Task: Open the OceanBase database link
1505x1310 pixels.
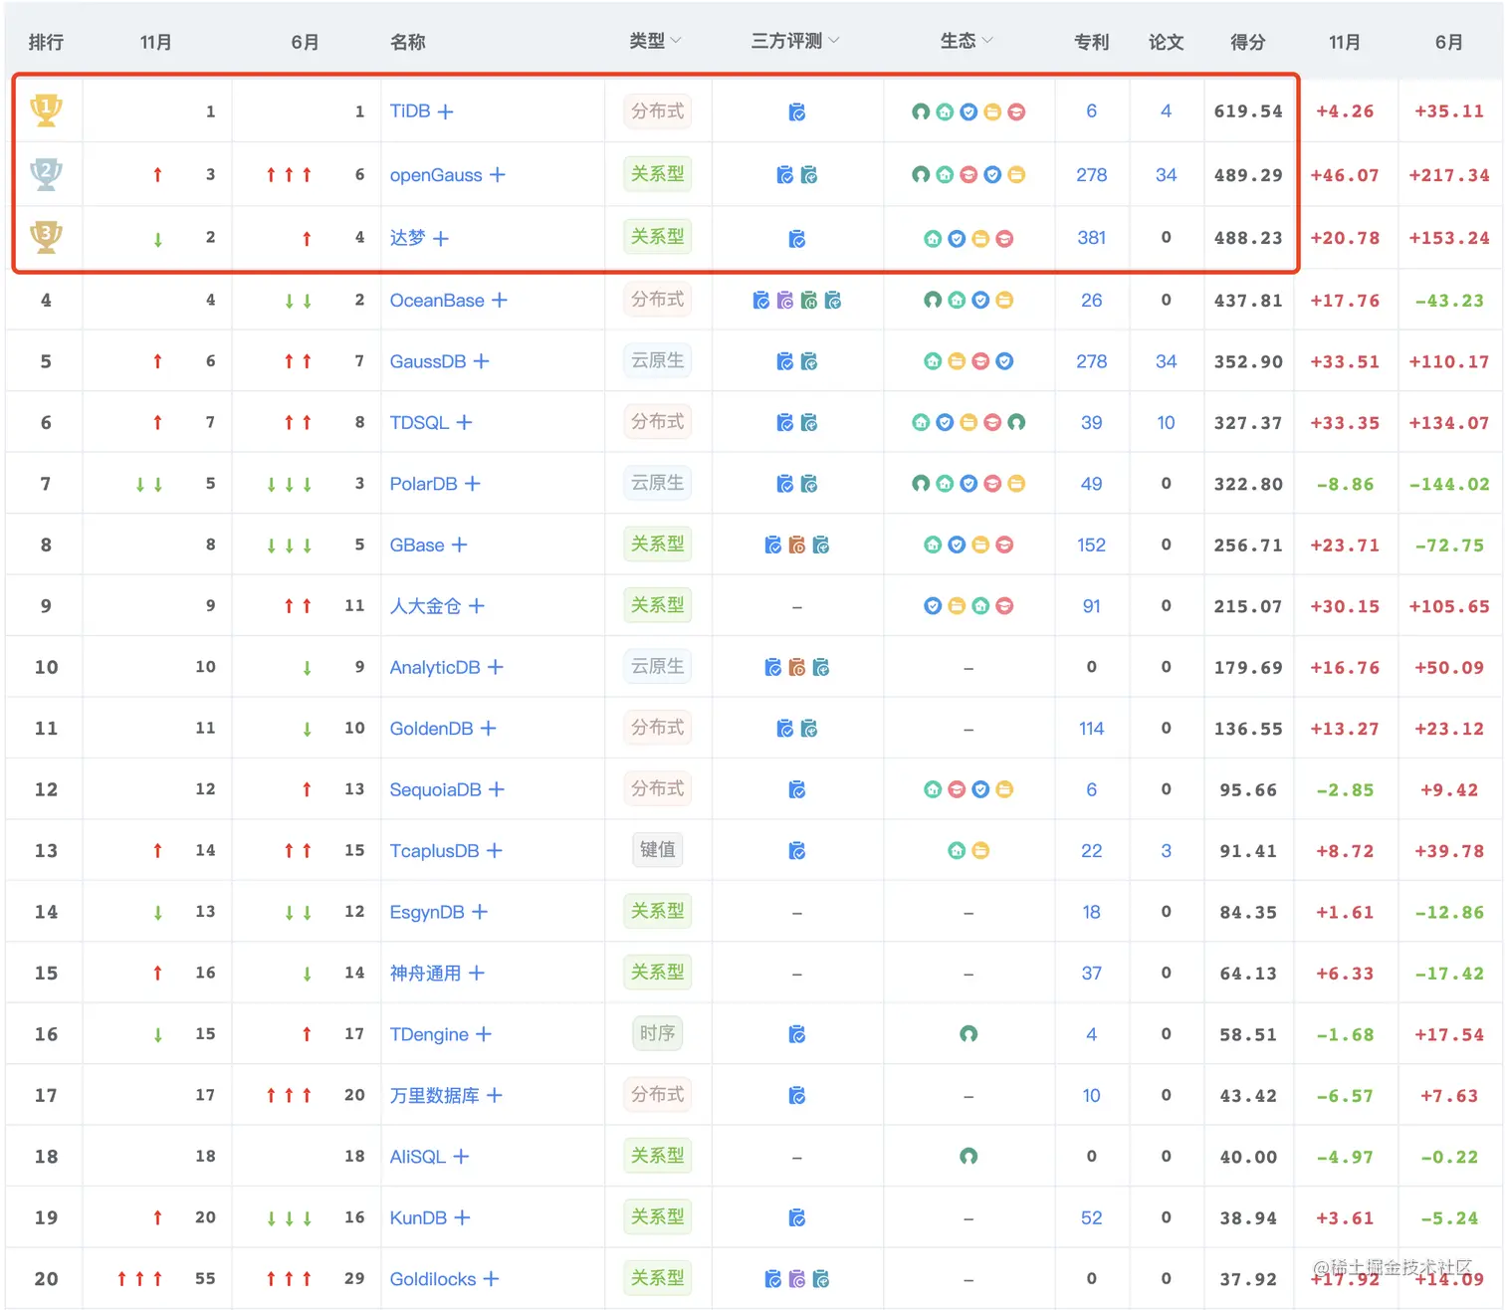Action: (437, 301)
